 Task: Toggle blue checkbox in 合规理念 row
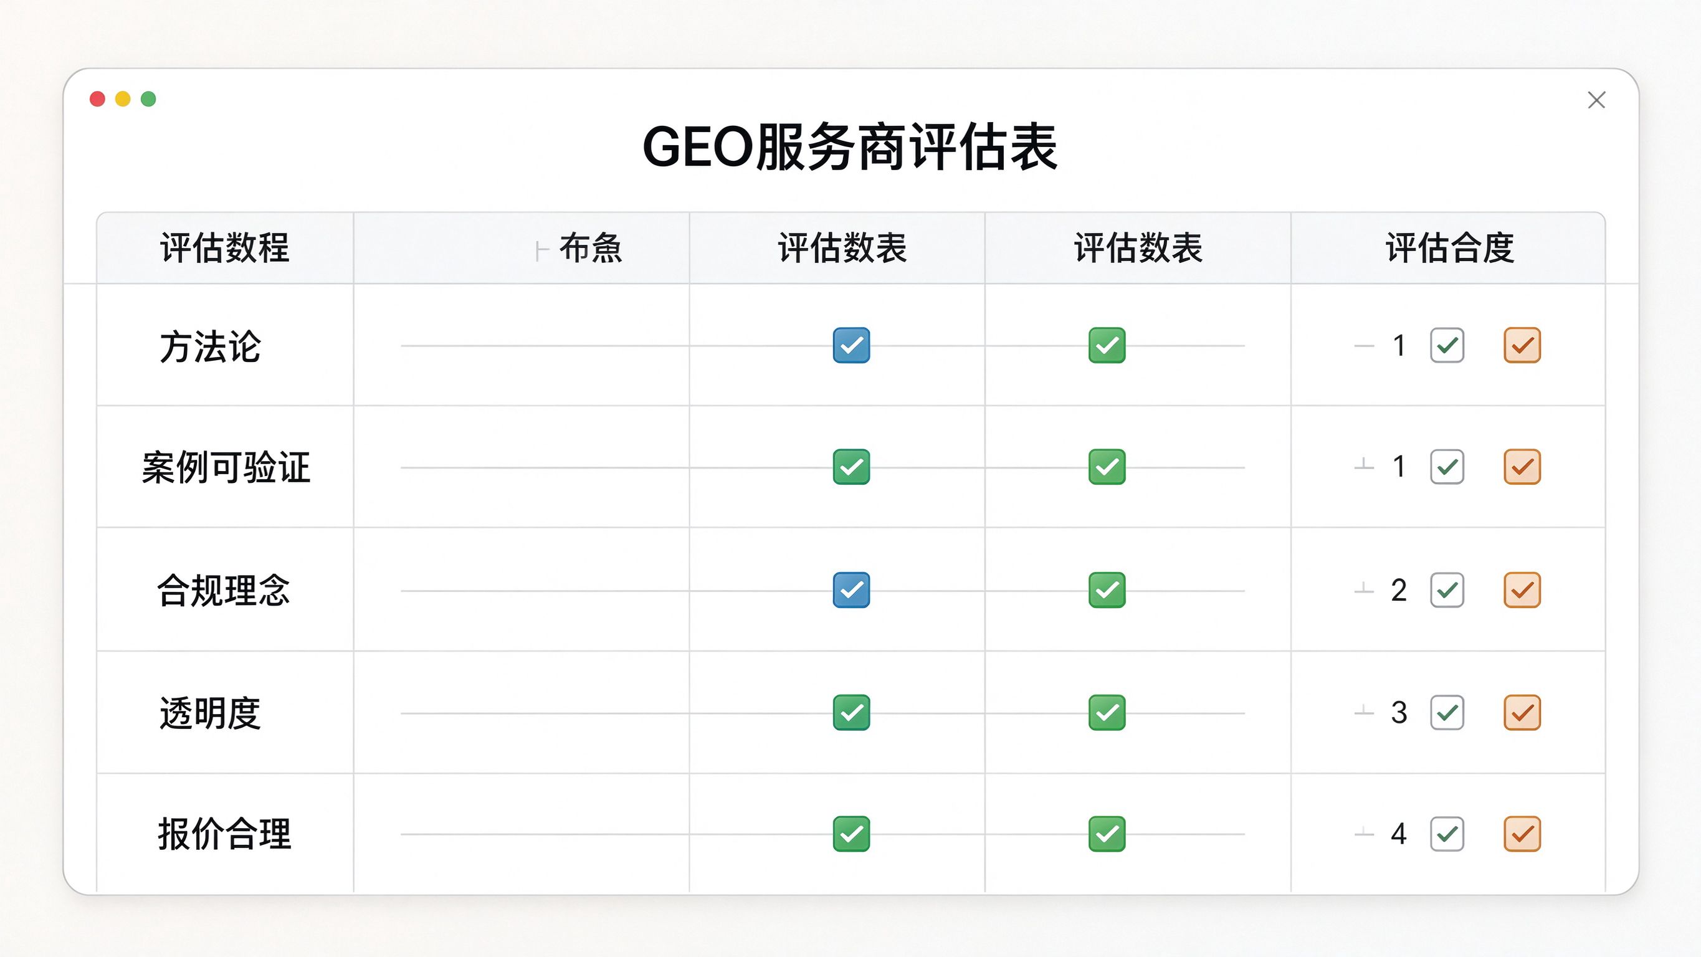851,590
